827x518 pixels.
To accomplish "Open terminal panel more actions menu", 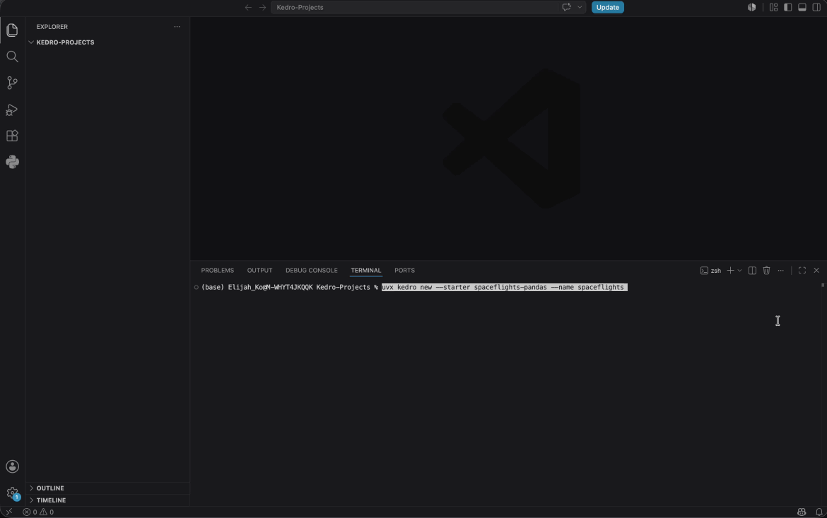I will click(781, 271).
